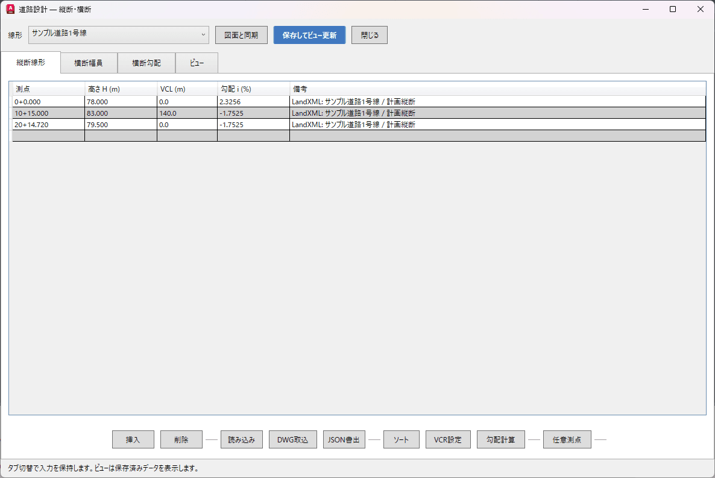Click the ソート button

pyautogui.click(x=402, y=439)
